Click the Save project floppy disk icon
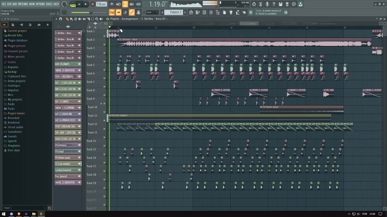The width and height of the screenshot is (387, 217). pyautogui.click(x=281, y=4)
